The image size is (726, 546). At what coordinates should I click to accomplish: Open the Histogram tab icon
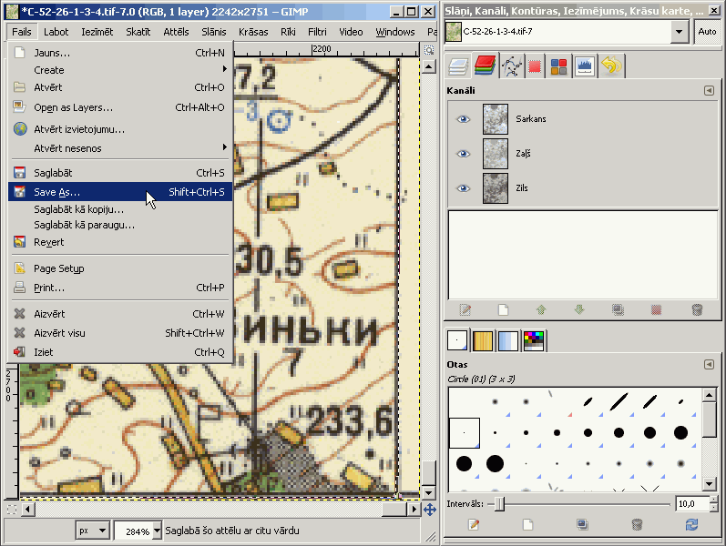pos(584,66)
